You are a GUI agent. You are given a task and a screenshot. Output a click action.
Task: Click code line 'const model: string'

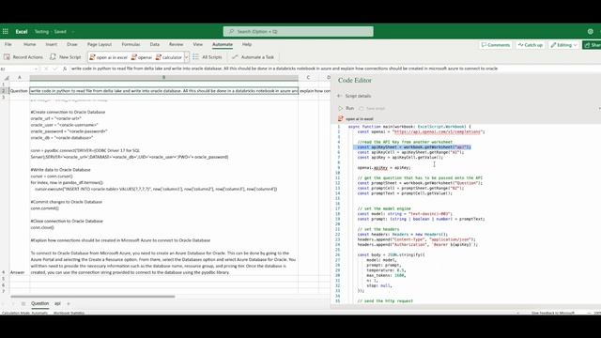click(x=405, y=214)
